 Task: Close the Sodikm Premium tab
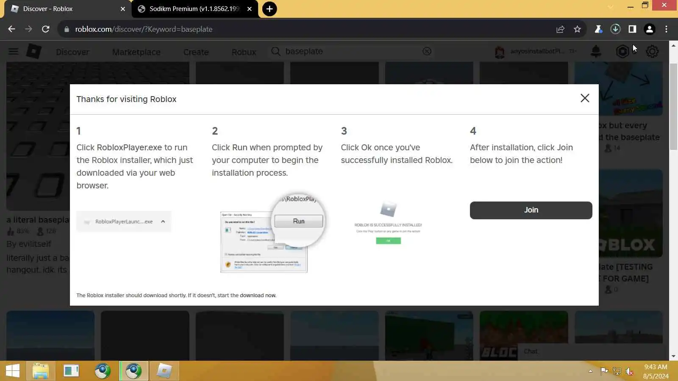pos(249,9)
